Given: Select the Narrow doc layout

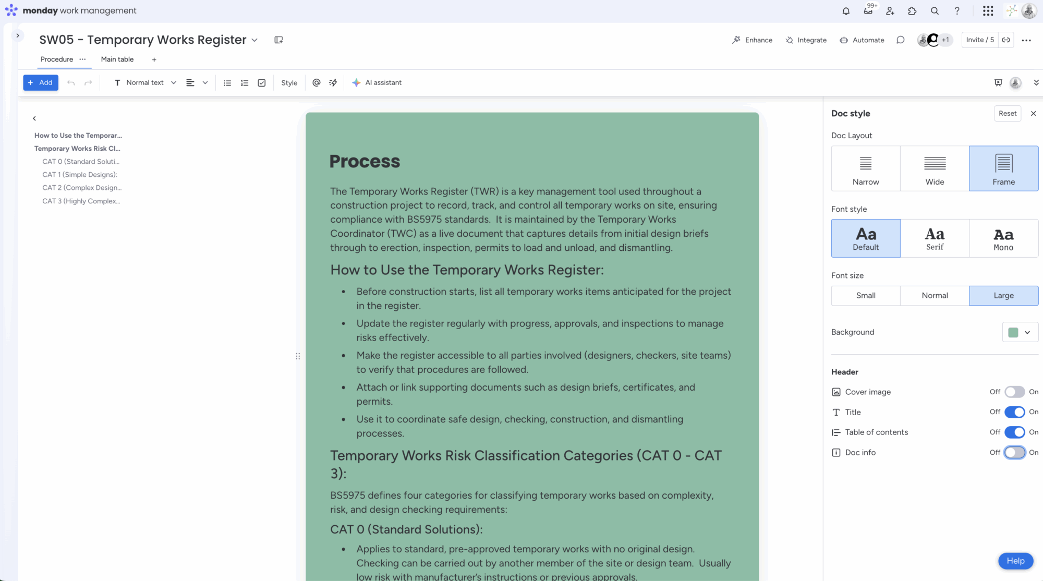Looking at the screenshot, I should coord(866,168).
